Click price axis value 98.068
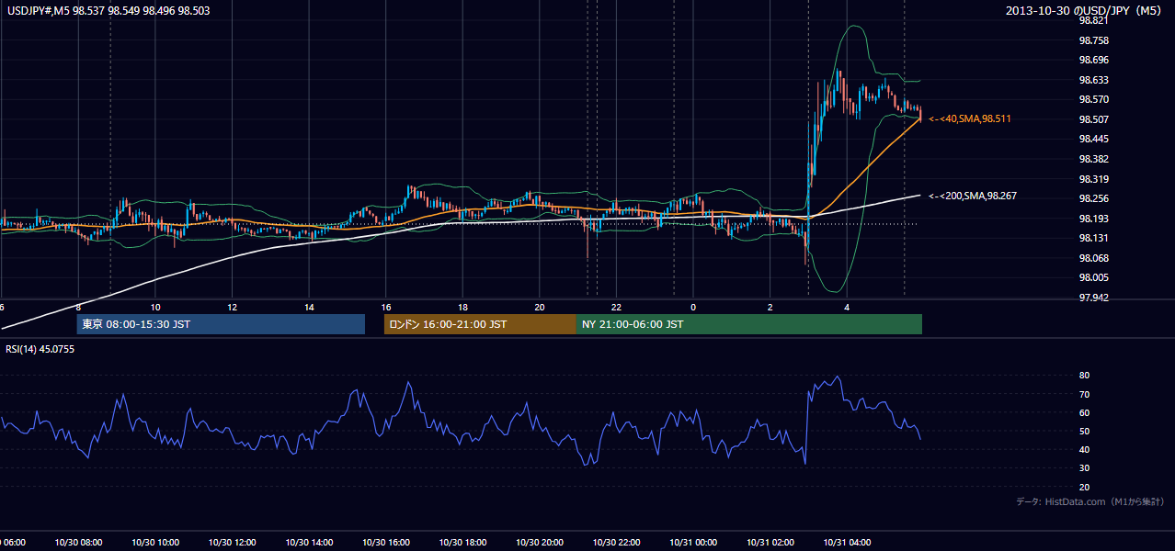Image resolution: width=1175 pixels, height=551 pixels. click(1094, 258)
